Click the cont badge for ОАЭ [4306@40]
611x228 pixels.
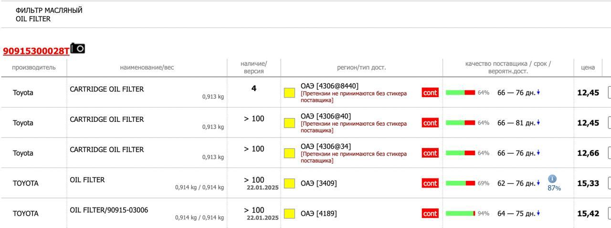coord(430,123)
